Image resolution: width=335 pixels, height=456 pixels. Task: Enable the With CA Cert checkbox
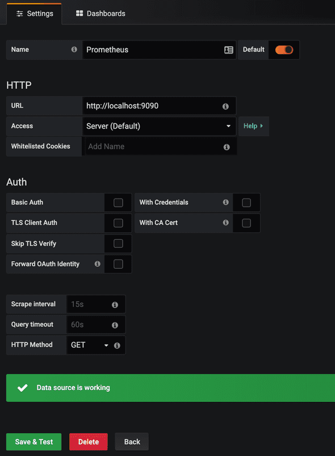click(x=246, y=223)
